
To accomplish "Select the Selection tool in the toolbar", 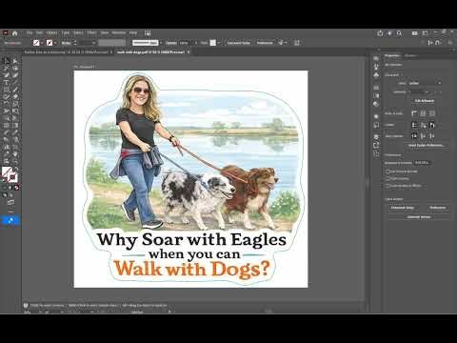I will tap(6, 60).
